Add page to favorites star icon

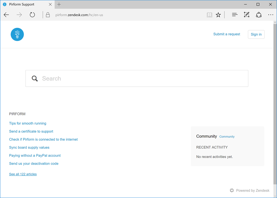(x=218, y=15)
